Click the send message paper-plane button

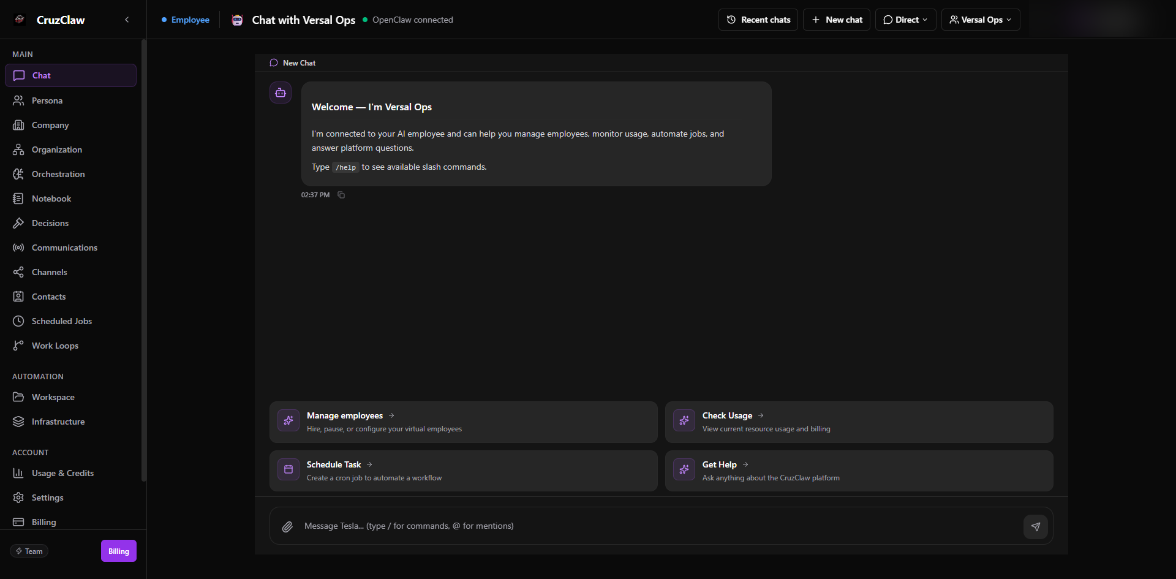click(1035, 526)
